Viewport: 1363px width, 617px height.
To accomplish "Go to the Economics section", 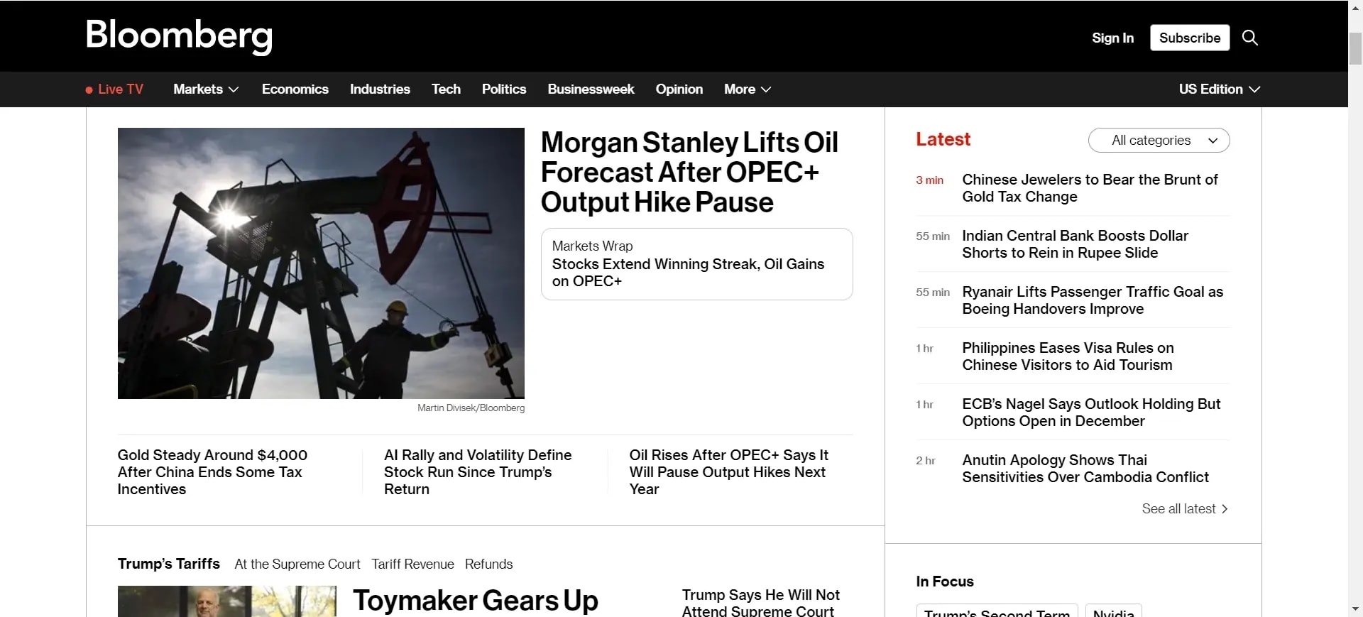I will click(295, 89).
